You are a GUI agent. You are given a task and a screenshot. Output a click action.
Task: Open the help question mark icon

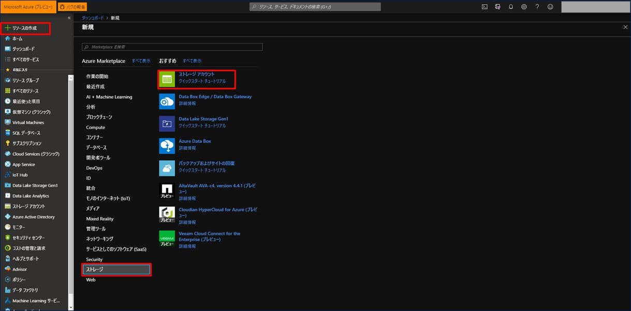click(x=537, y=7)
